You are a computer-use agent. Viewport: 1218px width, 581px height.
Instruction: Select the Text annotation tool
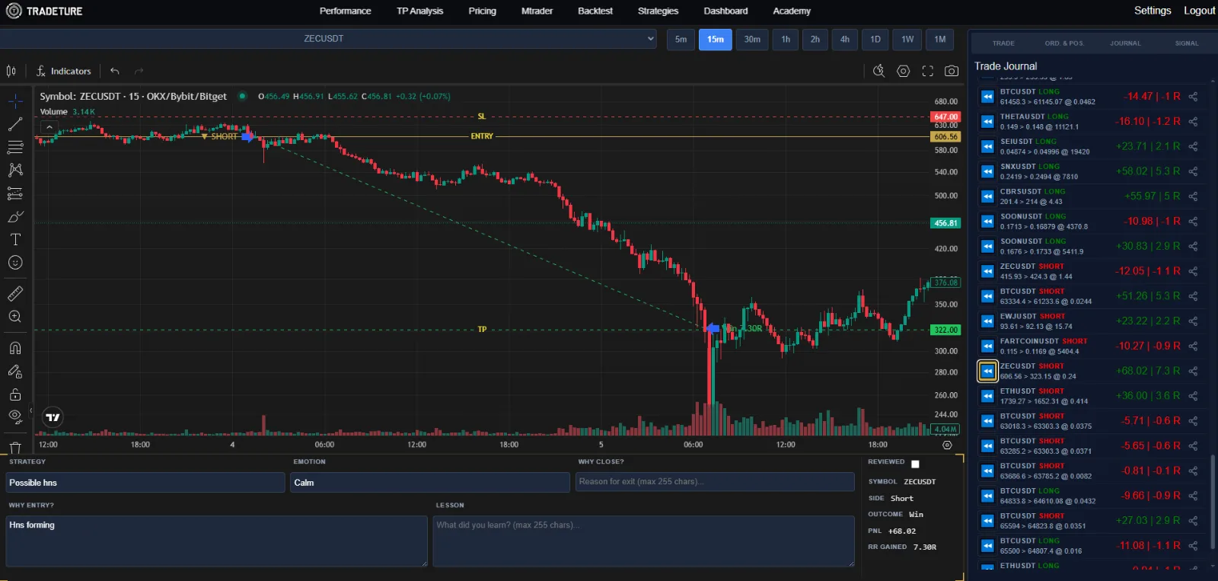[15, 239]
